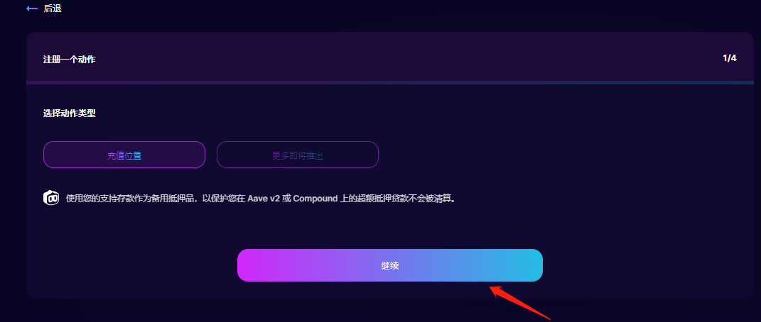Click the 不会被清算 ending of description

click(431, 199)
